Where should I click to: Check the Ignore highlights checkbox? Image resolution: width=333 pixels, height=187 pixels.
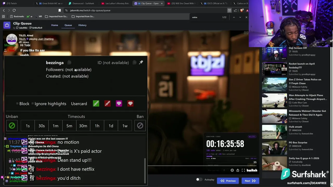tap(33, 104)
